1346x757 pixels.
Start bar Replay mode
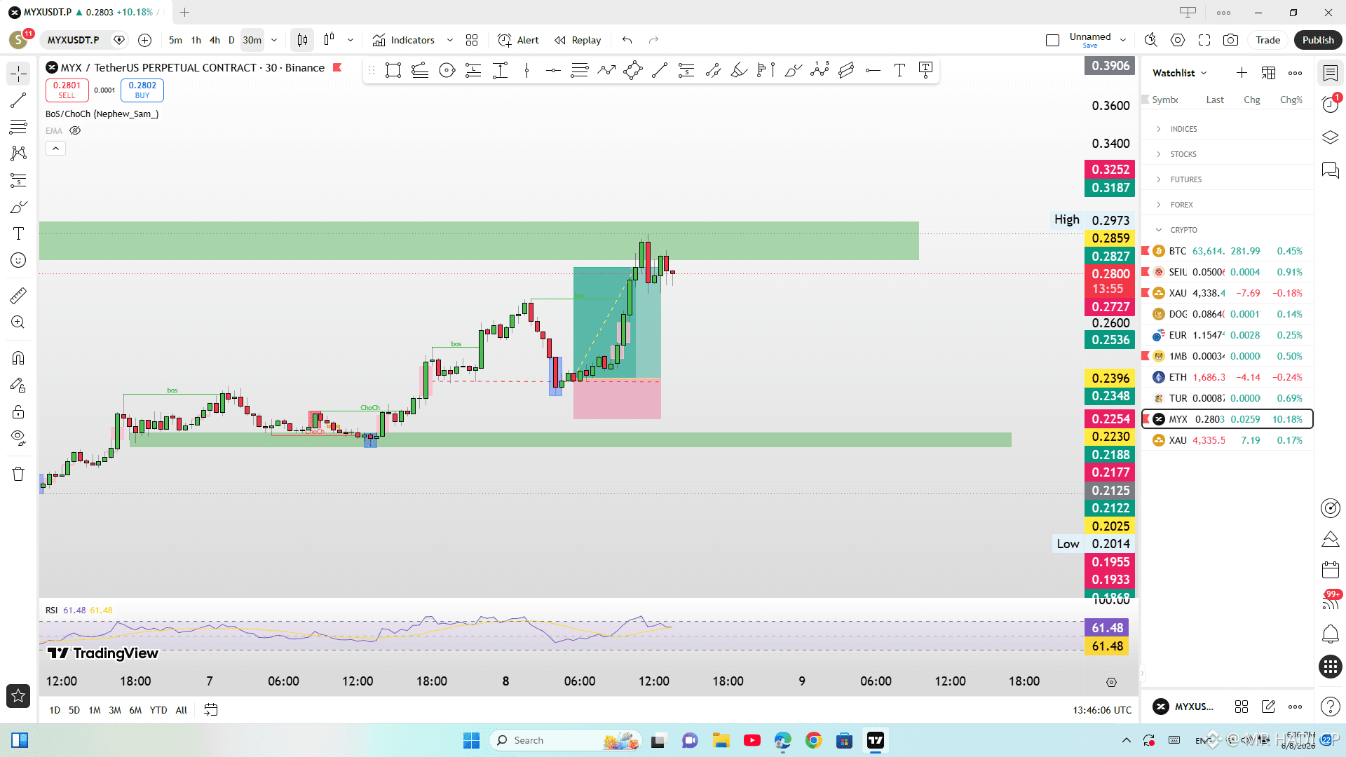click(x=578, y=40)
